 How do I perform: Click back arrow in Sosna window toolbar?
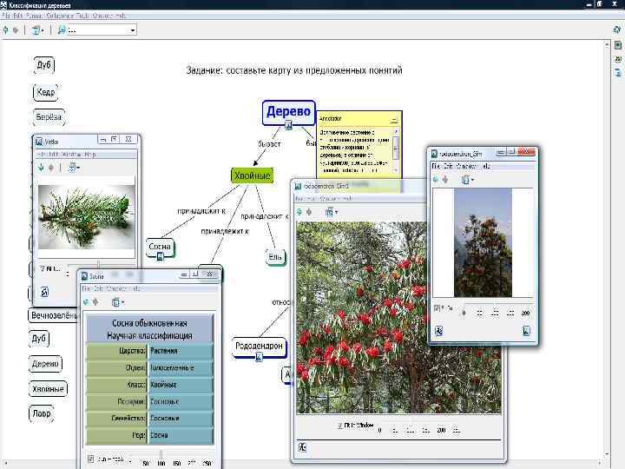point(86,302)
